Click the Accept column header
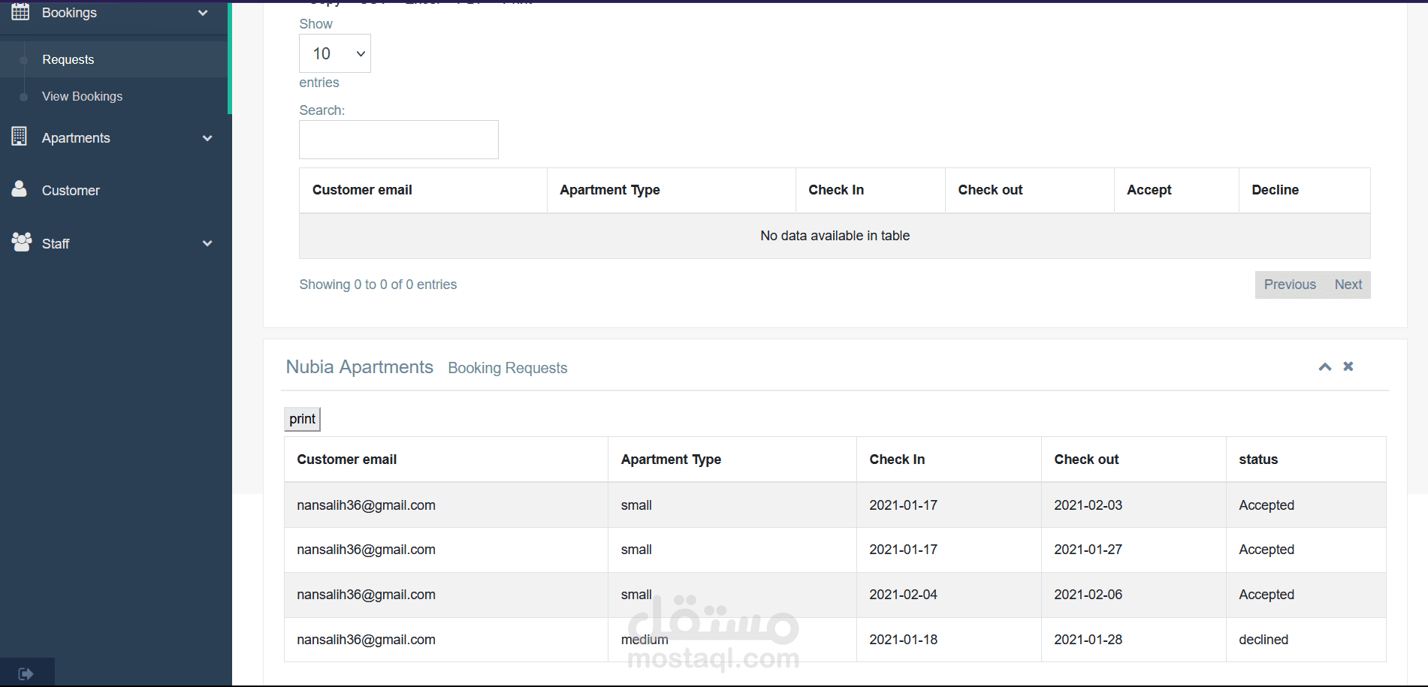 coord(1176,190)
